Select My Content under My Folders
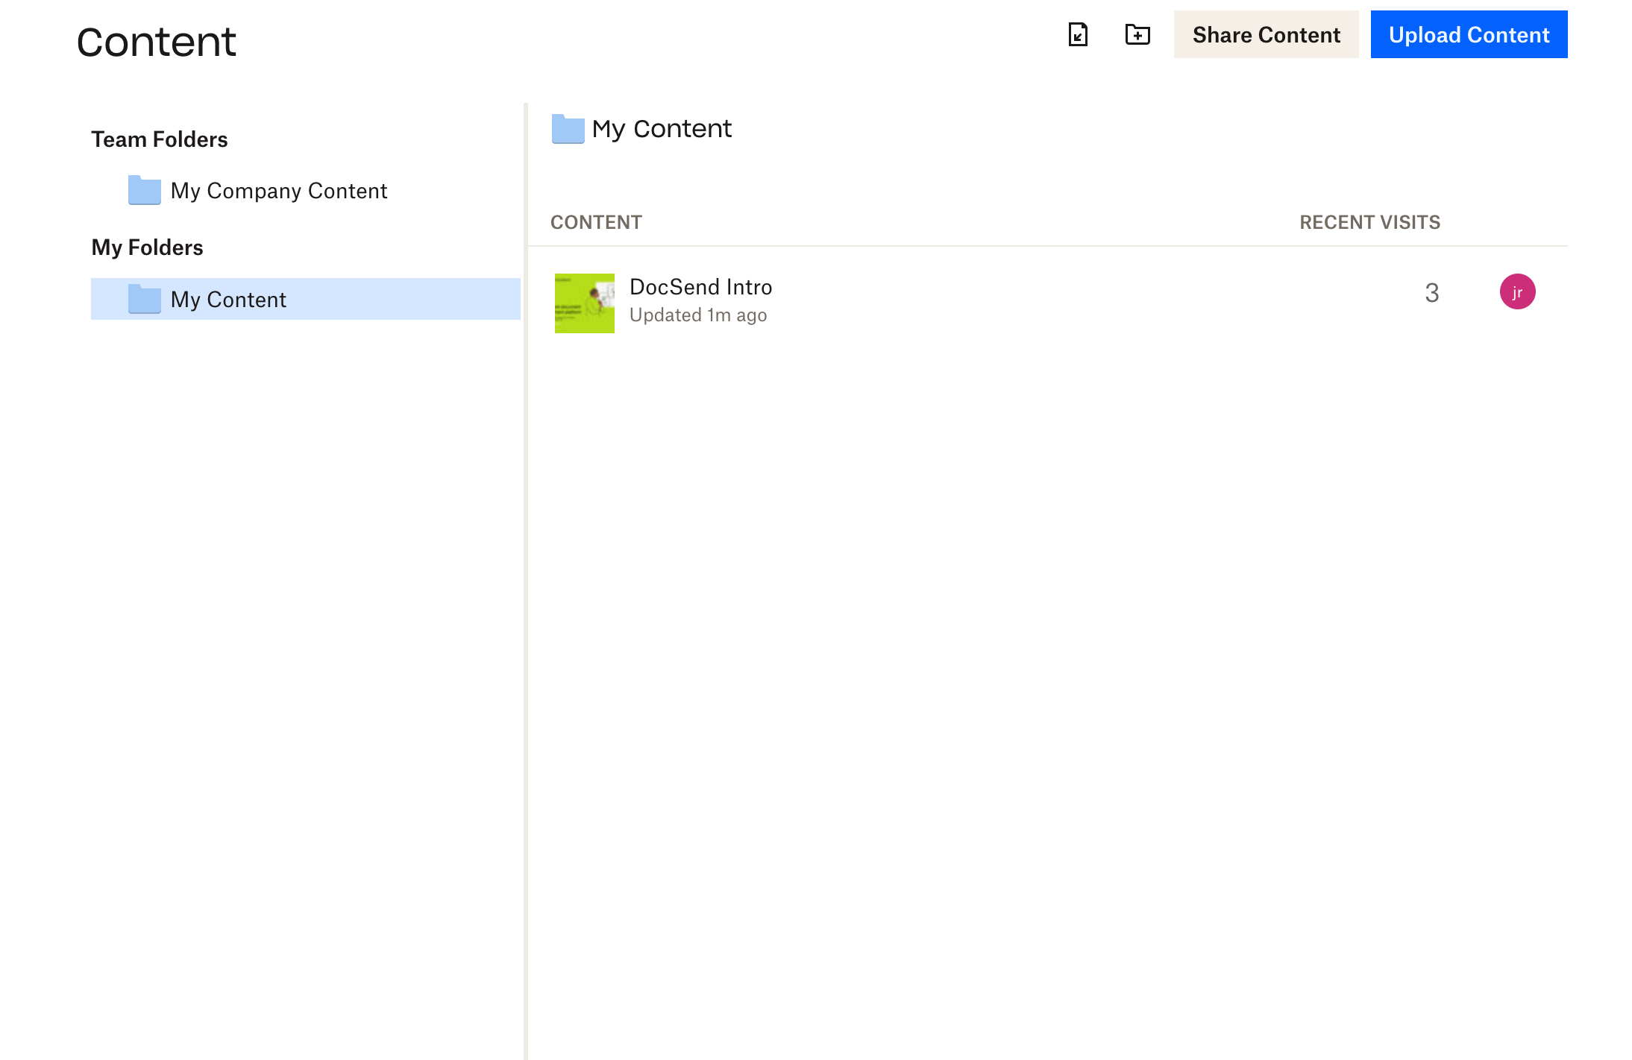This screenshot has height=1060, width=1632. pyautogui.click(x=227, y=299)
